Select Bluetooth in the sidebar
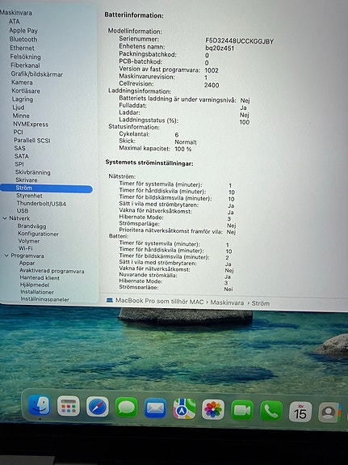 23,39
